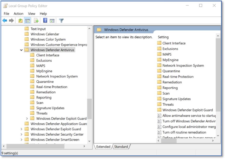Open Exclusions folder in Setting list
The image size is (225, 159).
click(x=170, y=49)
